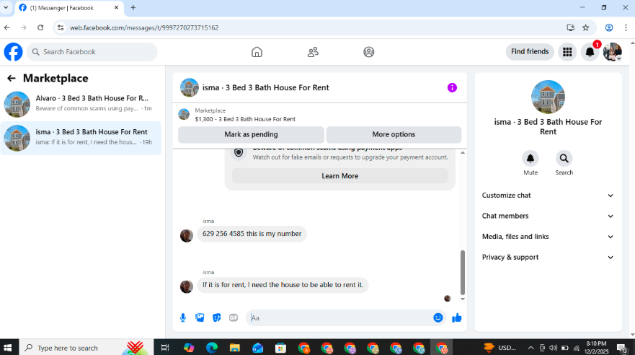This screenshot has height=355, width=635.
Task: Open a new browser tab
Action: pos(133,8)
